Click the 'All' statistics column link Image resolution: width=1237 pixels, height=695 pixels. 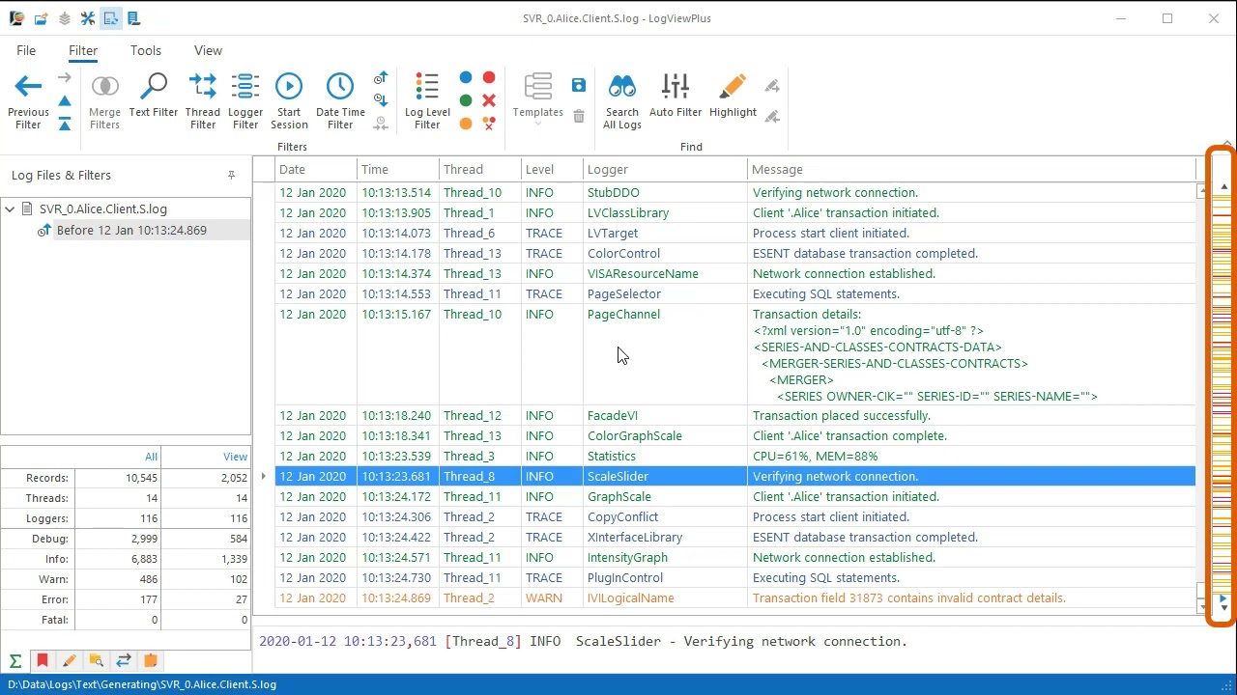pos(151,457)
